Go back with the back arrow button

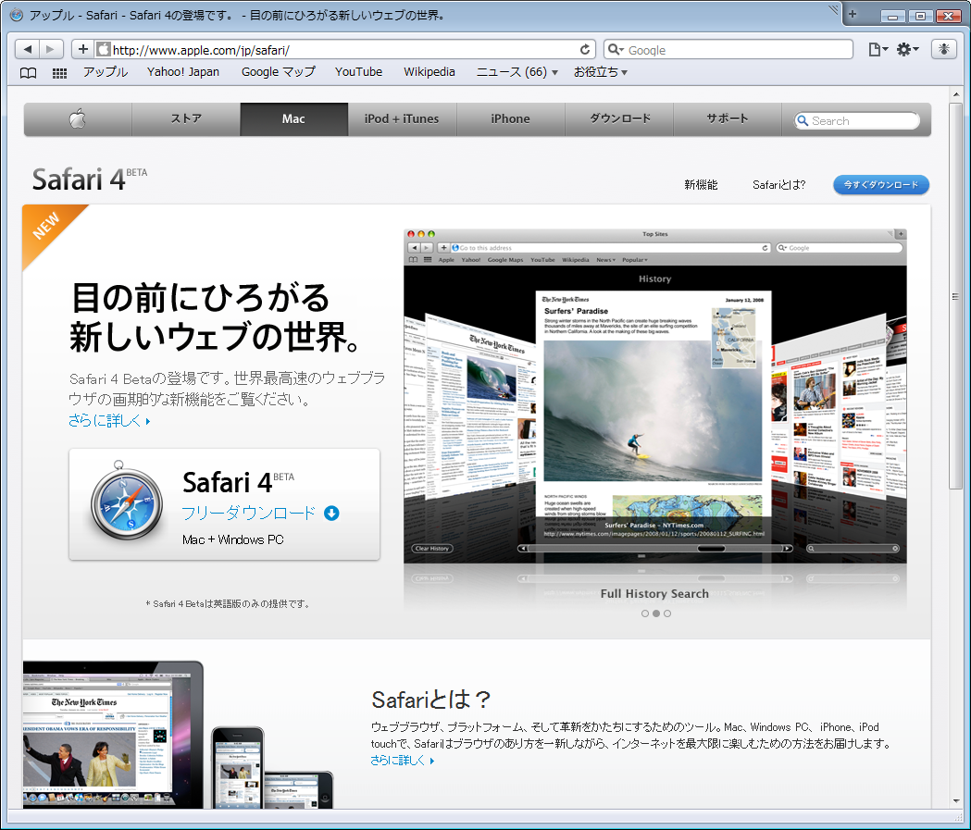[x=27, y=49]
